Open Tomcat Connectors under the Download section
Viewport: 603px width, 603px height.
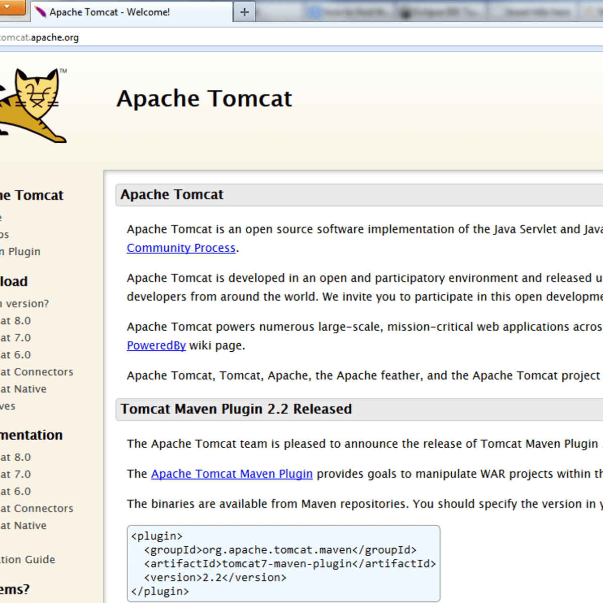pyautogui.click(x=37, y=372)
